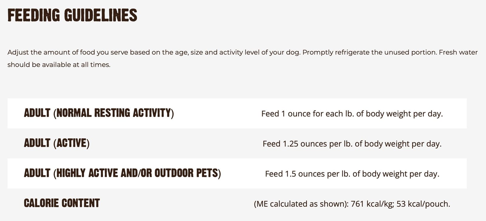Click the 'Adjust the amount of food' paragraph
The width and height of the screenshot is (486, 221).
(242, 58)
